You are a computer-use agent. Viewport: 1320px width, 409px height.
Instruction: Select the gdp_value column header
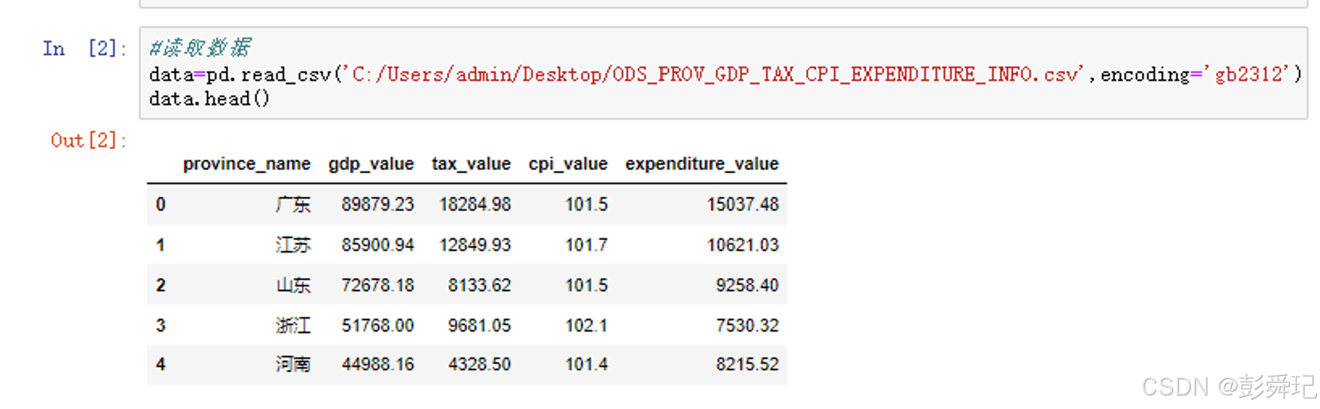371,164
